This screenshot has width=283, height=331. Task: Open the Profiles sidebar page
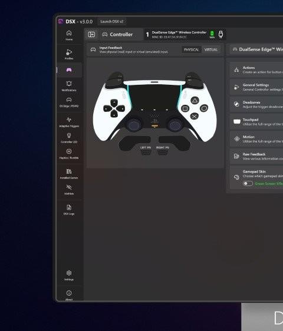pyautogui.click(x=69, y=54)
